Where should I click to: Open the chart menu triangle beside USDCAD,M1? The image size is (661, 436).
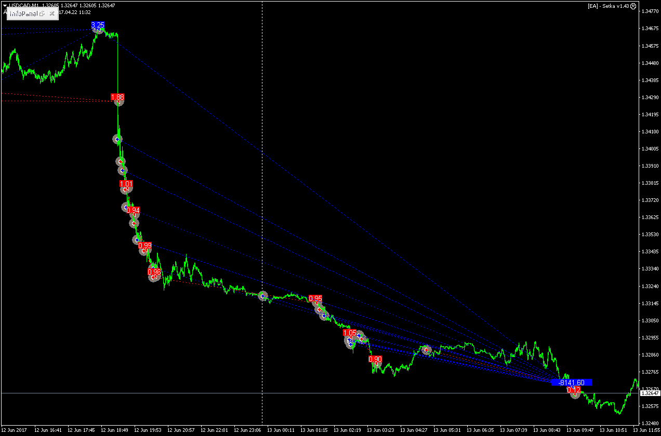coord(4,6)
